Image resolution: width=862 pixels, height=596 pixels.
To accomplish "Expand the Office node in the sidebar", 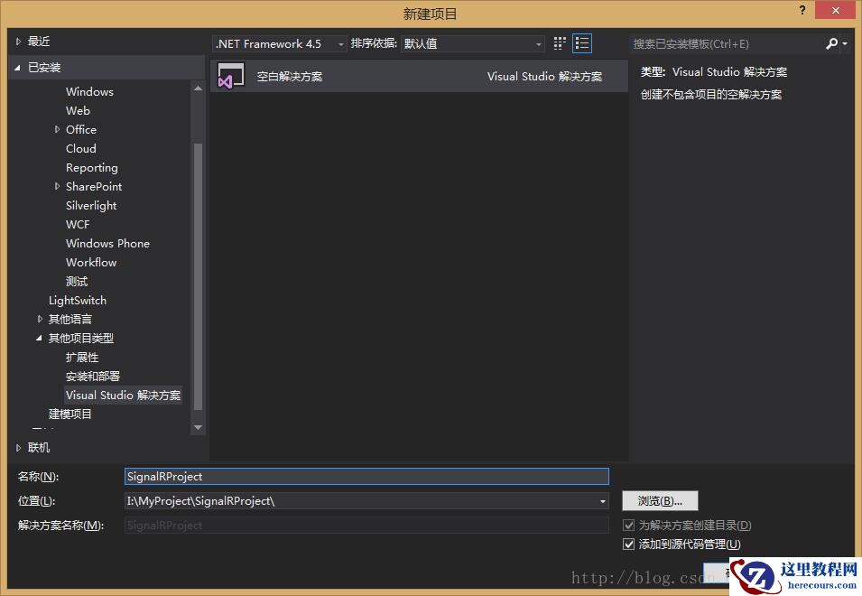I will 57,129.
